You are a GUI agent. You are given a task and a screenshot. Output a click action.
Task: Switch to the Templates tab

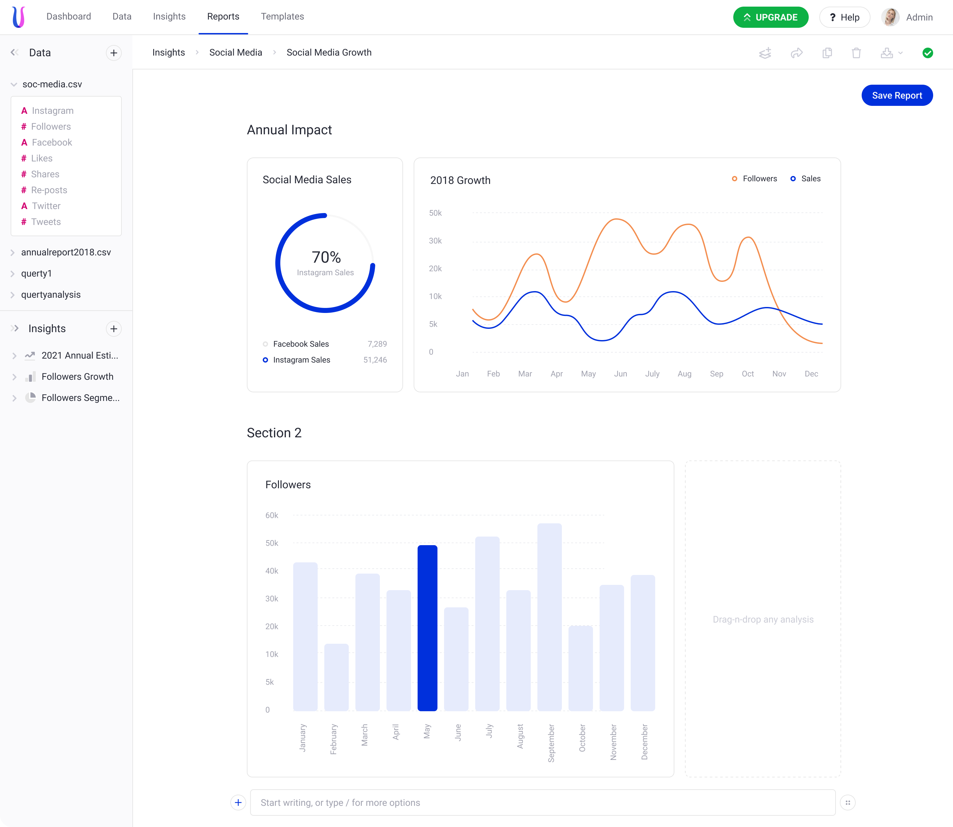[x=282, y=17]
